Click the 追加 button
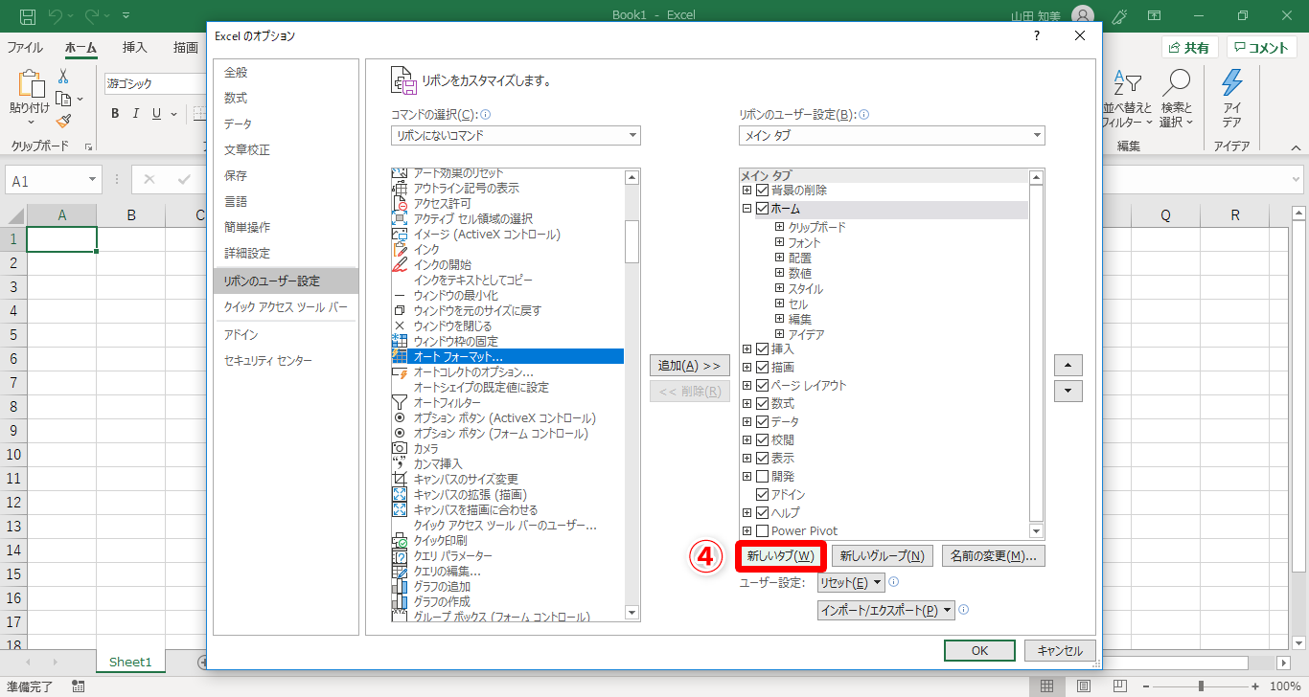Image resolution: width=1309 pixels, height=697 pixels. pos(690,366)
